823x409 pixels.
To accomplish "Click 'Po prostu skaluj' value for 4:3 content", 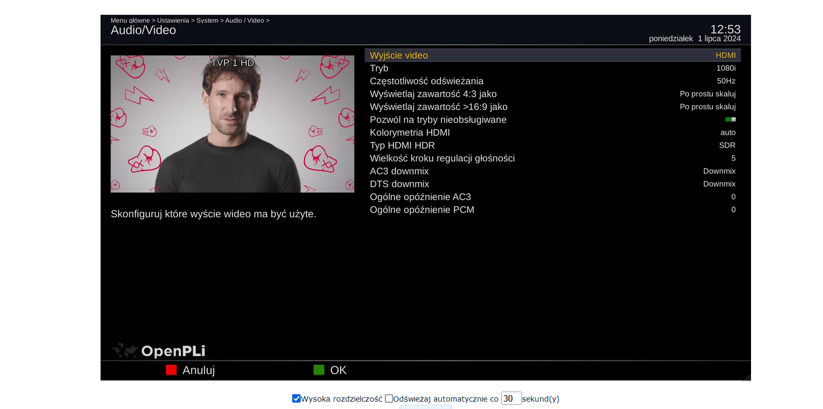I will click(708, 94).
